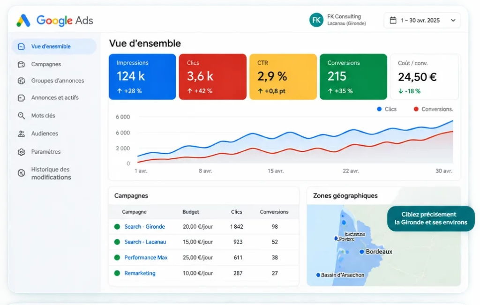Select the Coût / conv. 24,50 € card
This screenshot has height=305, width=480.
pos(424,77)
